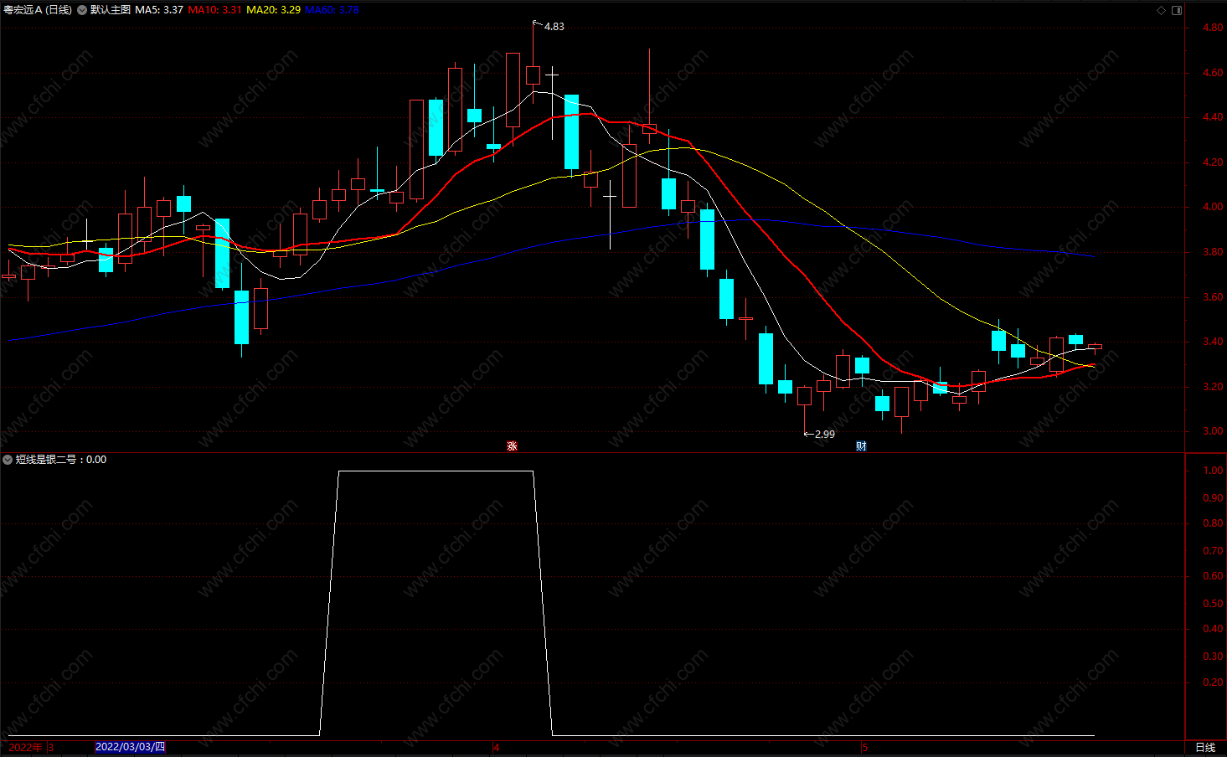Click the 4.83 high price annotation

[x=554, y=27]
